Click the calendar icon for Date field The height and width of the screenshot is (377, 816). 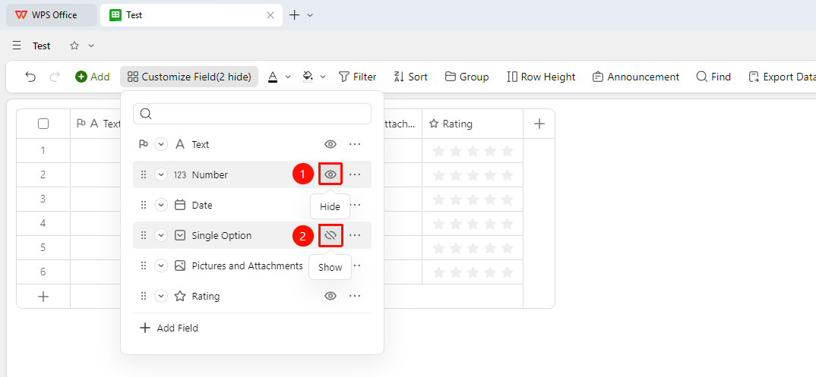[180, 205]
